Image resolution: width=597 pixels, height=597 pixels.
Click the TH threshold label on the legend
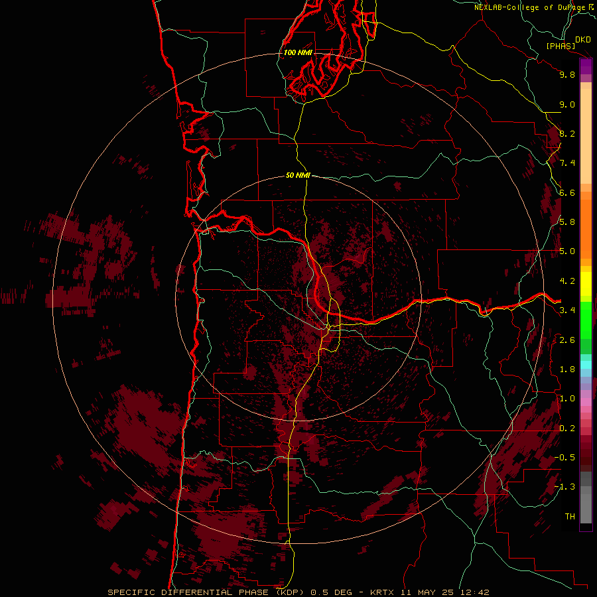(570, 517)
